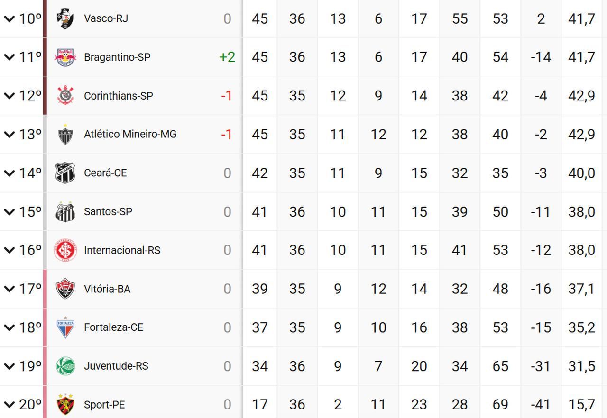Viewport: 607px width, 418px height.
Task: Expand the 20º place row chevron
Action: (x=9, y=404)
